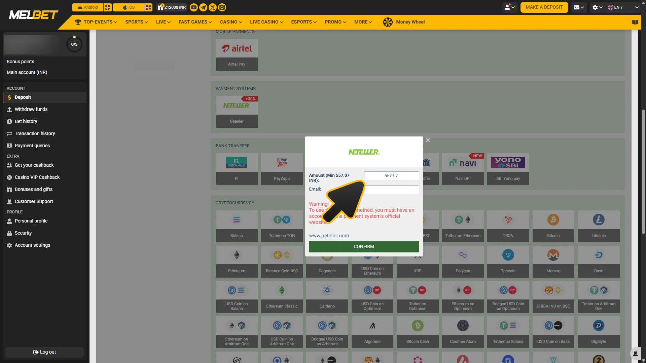Image resolution: width=646 pixels, height=363 pixels.
Task: Select Bitcoin payment method
Action: 553,226
